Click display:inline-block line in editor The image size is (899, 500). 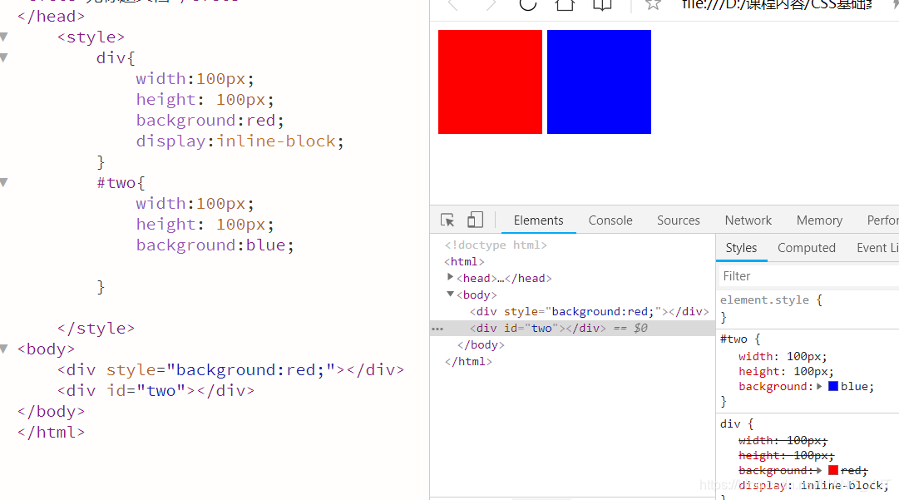(x=240, y=141)
